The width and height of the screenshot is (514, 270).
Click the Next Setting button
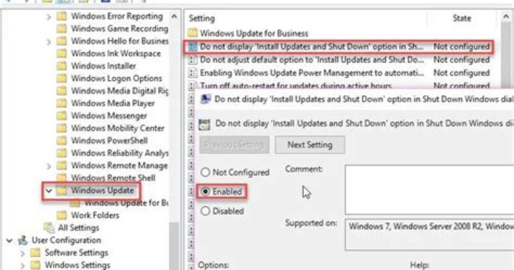pos(309,145)
